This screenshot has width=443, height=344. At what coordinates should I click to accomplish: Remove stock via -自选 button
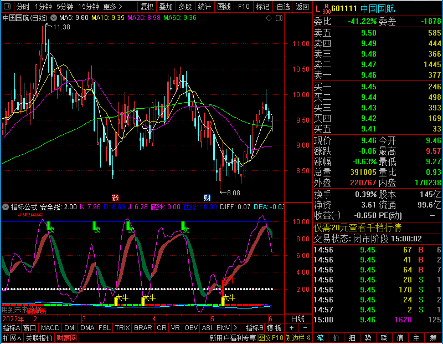point(282,7)
